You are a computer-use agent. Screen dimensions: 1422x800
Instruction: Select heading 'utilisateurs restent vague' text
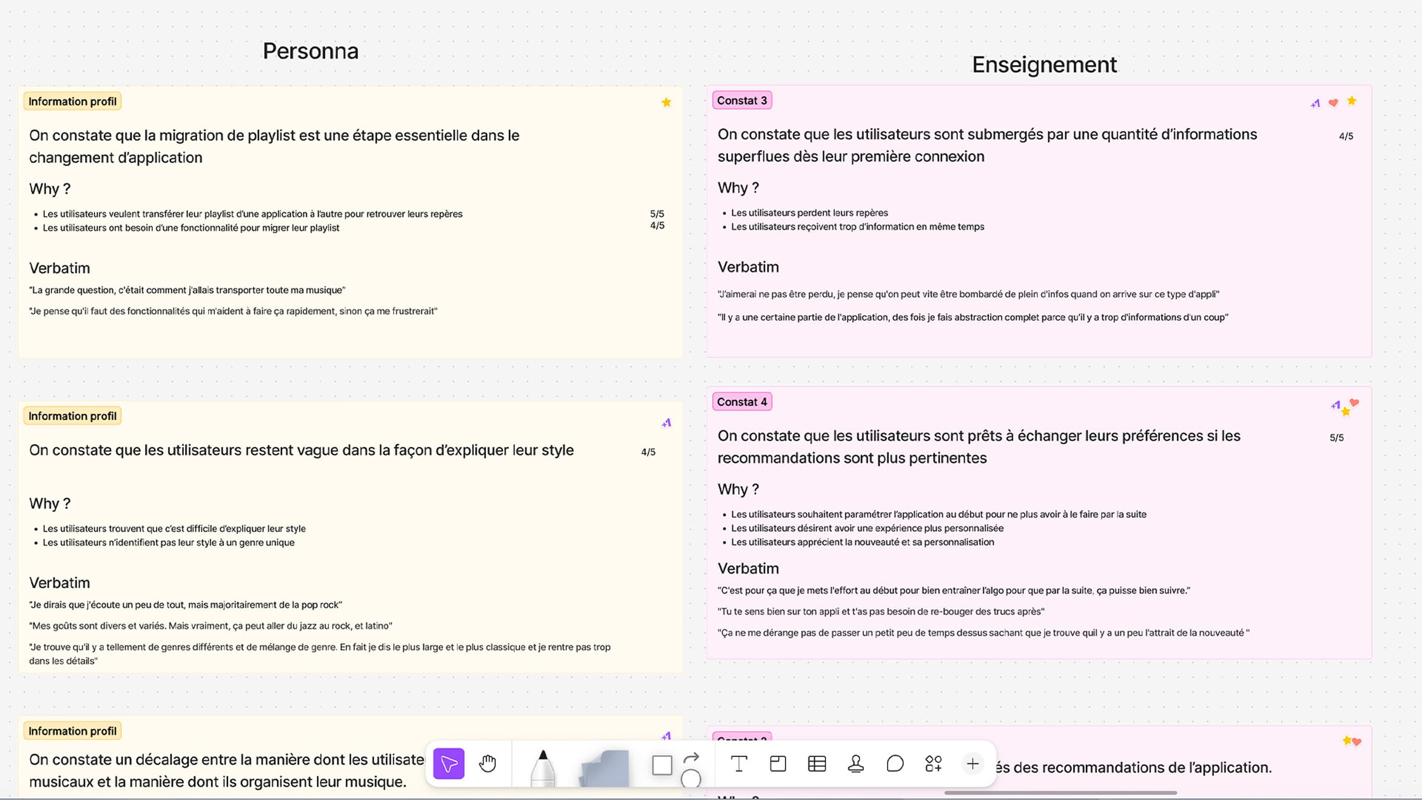302,450
